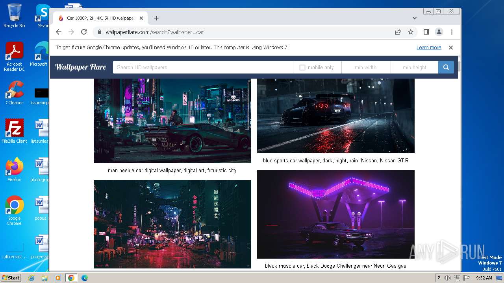Viewport: 504px width, 283px height.
Task: Open Windows Media Player from the taskbar
Action: pos(58,278)
